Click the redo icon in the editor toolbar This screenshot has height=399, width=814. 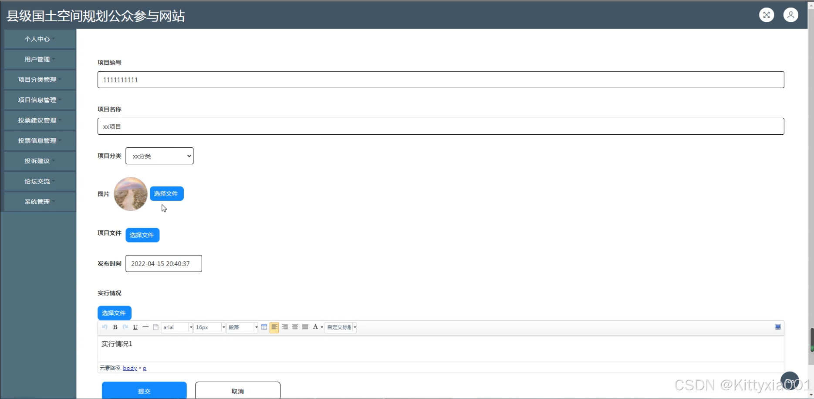125,327
